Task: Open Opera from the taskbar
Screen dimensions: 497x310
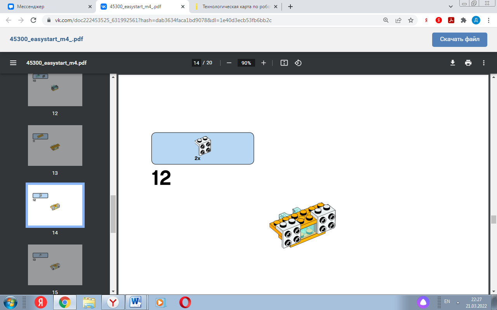Action: click(x=185, y=302)
